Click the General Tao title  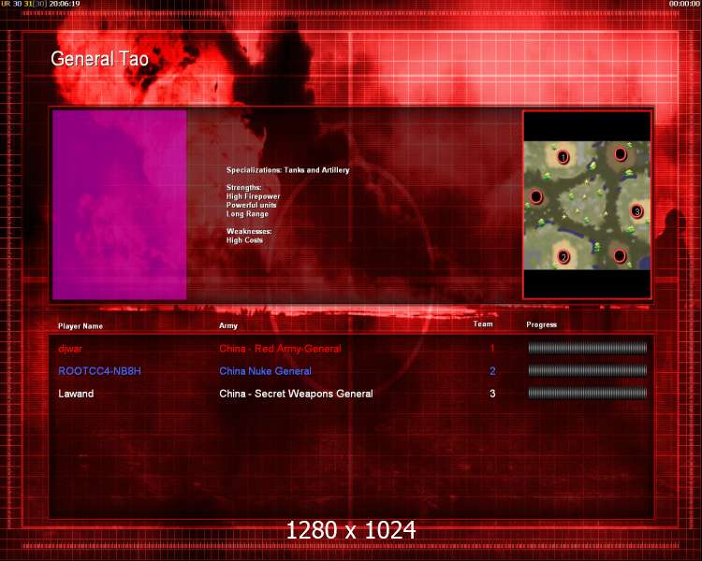[x=99, y=59]
